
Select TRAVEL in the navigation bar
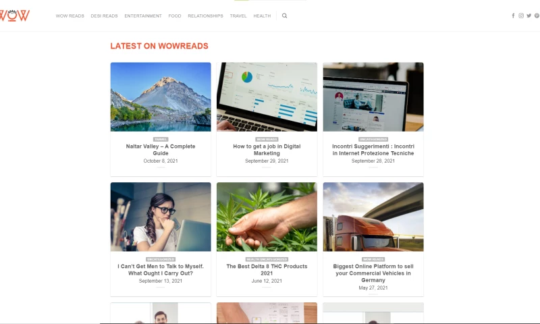click(x=238, y=16)
